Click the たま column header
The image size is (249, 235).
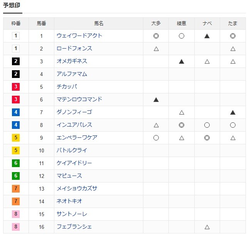(233, 24)
